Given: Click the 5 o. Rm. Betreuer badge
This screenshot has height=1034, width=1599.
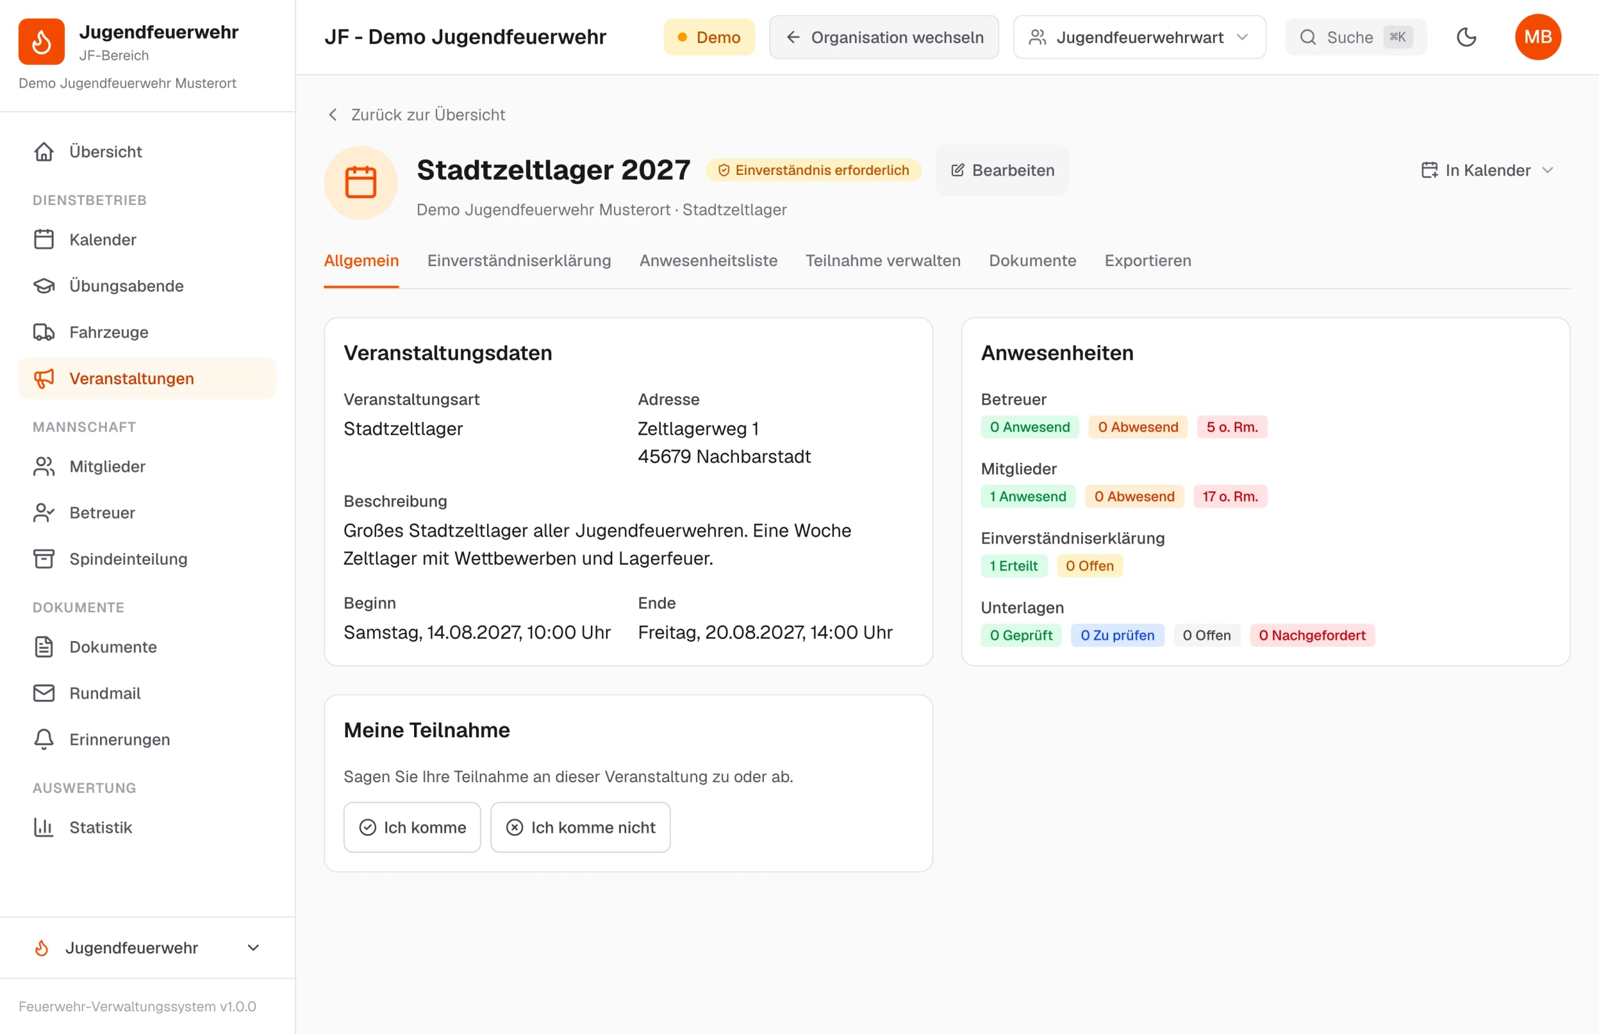Looking at the screenshot, I should pos(1232,427).
